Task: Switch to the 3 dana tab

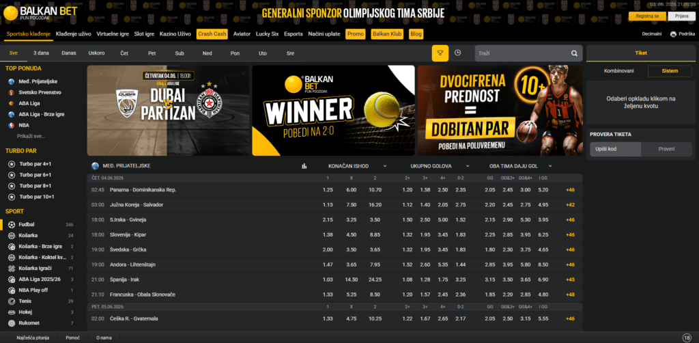Action: (41, 53)
